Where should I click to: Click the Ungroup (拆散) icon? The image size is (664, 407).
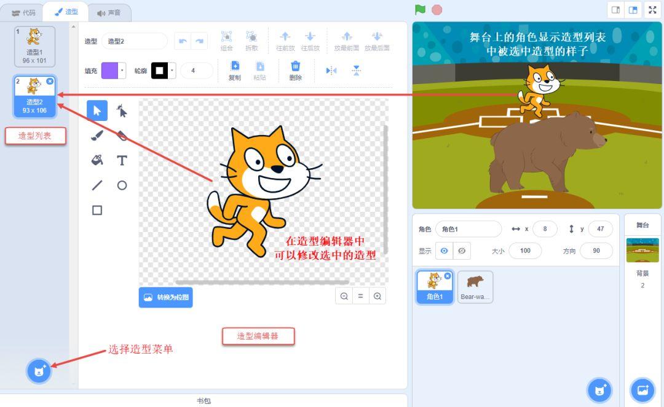[x=251, y=36]
